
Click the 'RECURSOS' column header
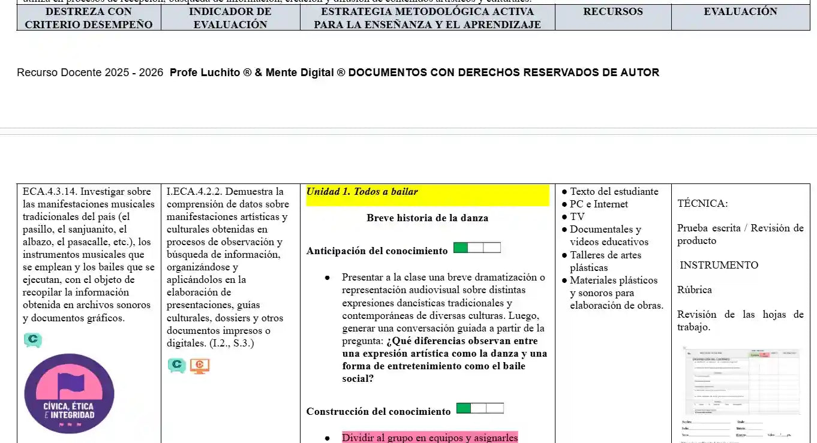pos(612,12)
